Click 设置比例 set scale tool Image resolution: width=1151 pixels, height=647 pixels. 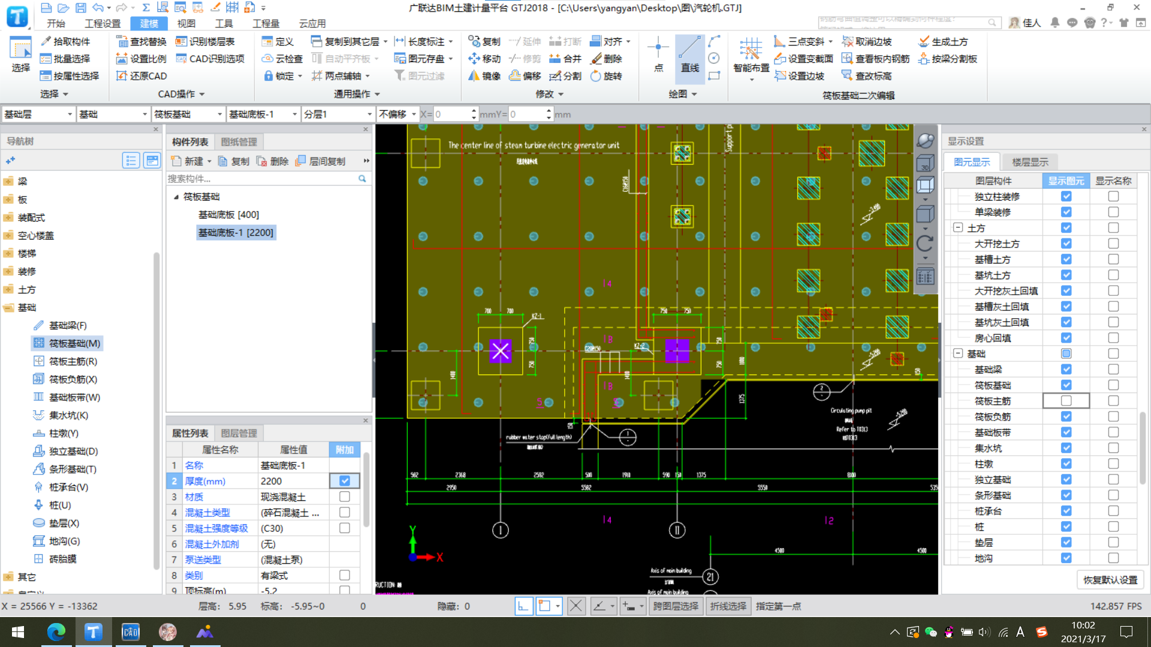point(141,59)
